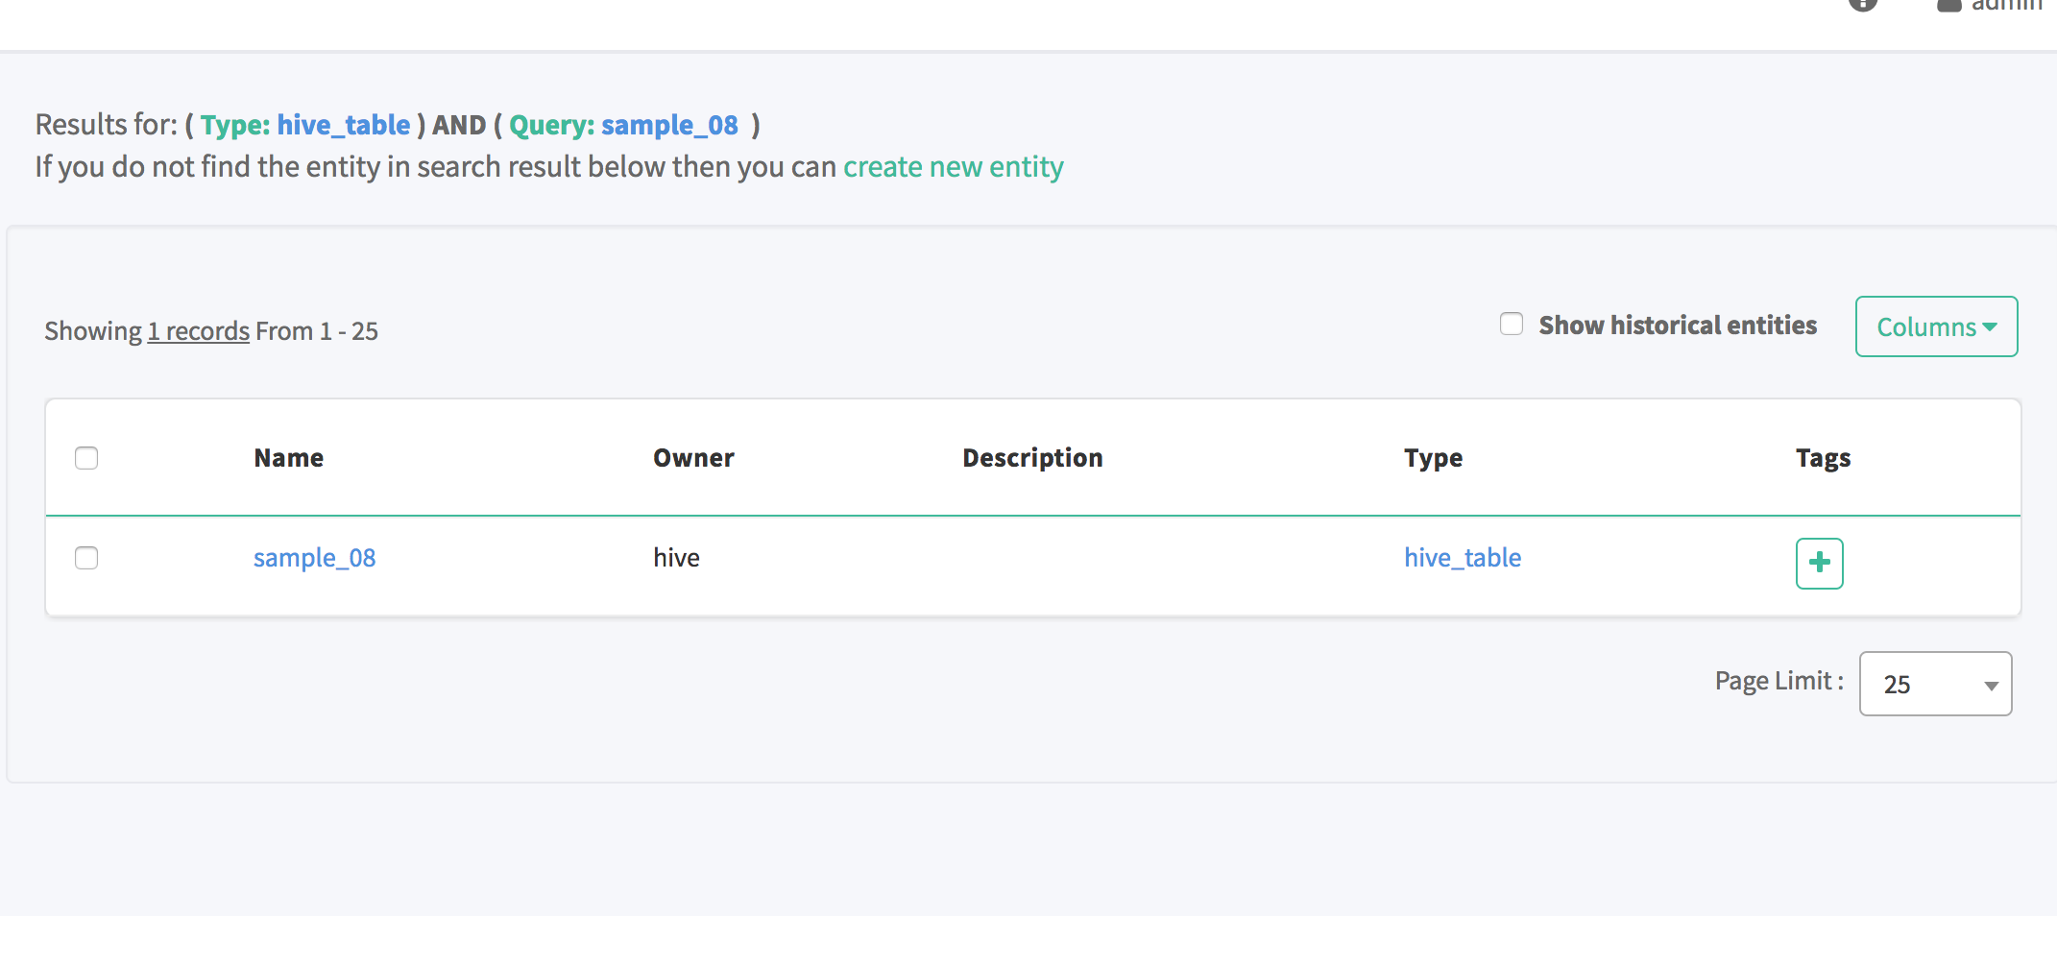2057x966 pixels.
Task: Click the add tag plus icon
Action: 1819,563
